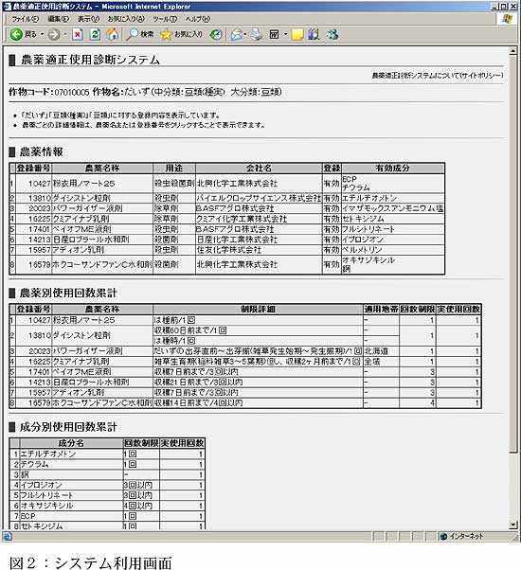
Task: Open the History clock icon
Action: coord(216,34)
